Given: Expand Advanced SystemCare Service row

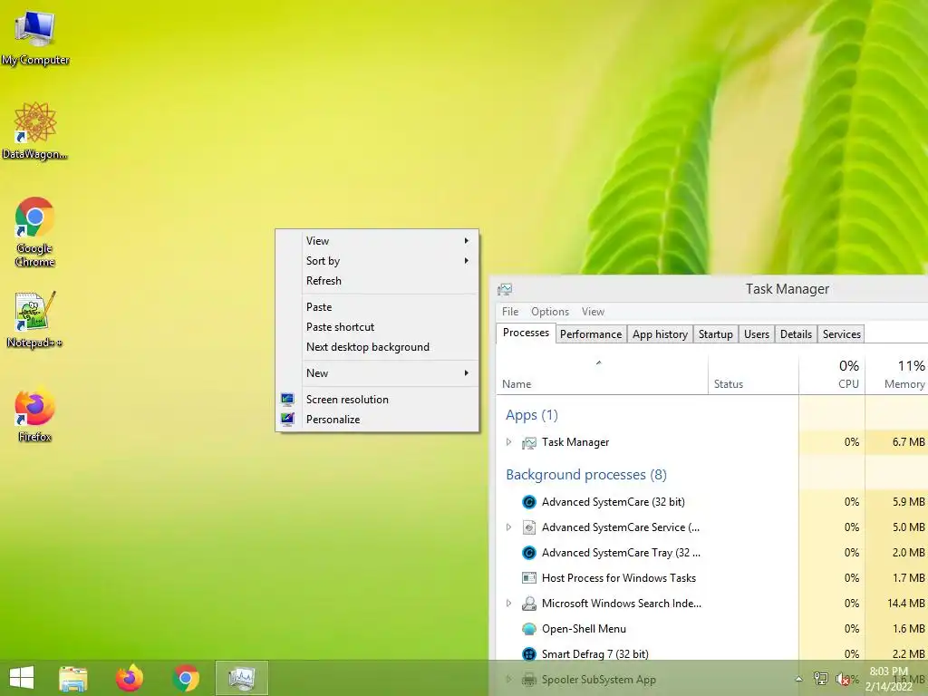Looking at the screenshot, I should [508, 527].
